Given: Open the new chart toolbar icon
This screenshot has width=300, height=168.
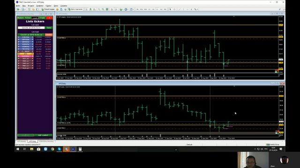Looking at the screenshot, I should [18, 9].
